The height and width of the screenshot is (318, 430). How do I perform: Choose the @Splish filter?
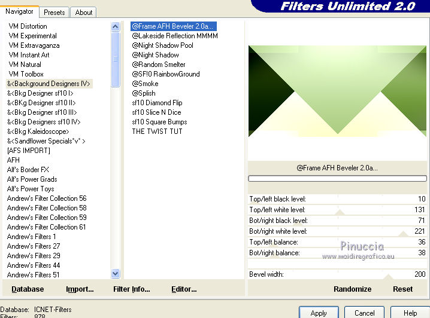click(144, 93)
